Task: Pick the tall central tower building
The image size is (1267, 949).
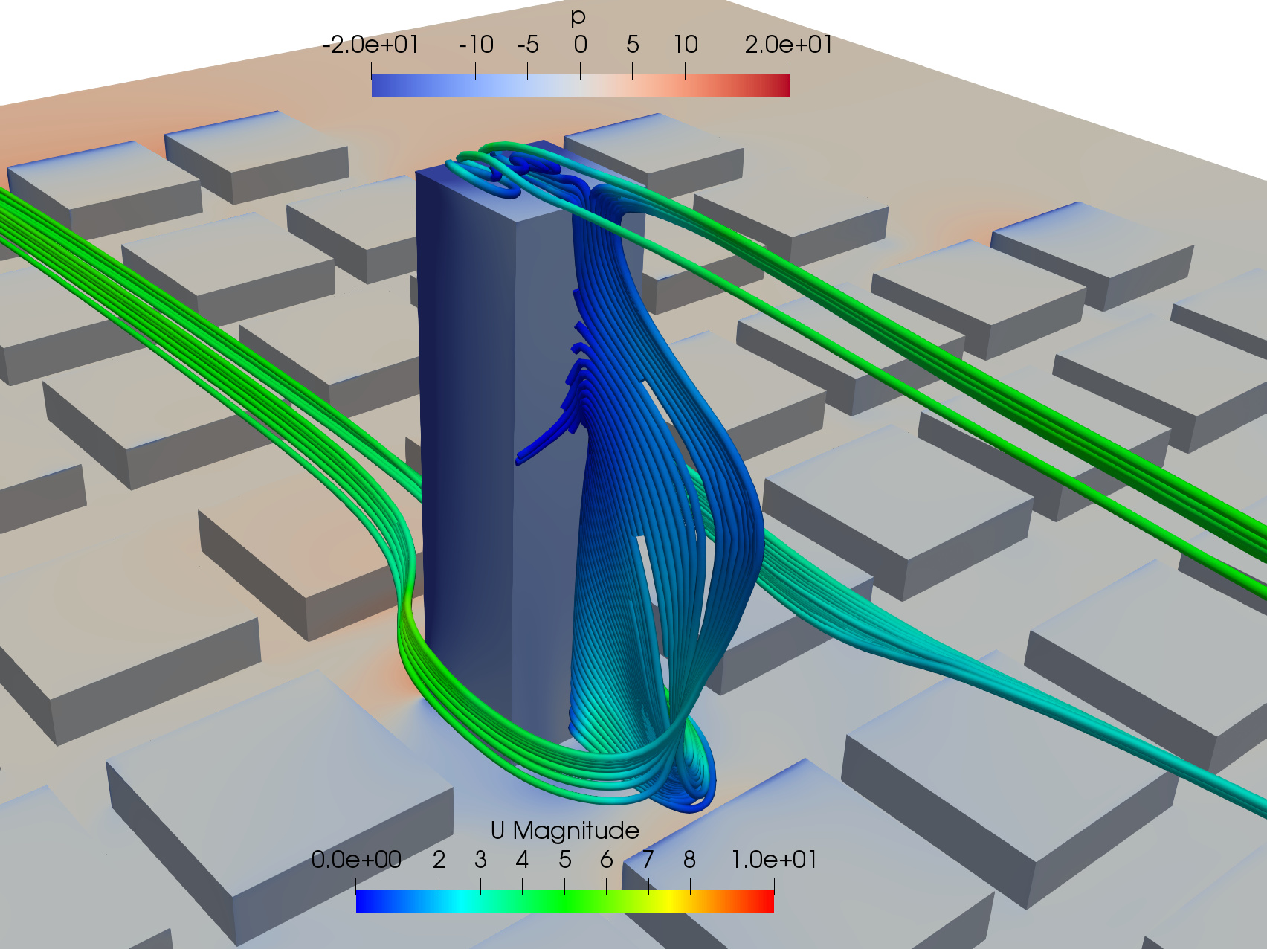Action: point(491,446)
